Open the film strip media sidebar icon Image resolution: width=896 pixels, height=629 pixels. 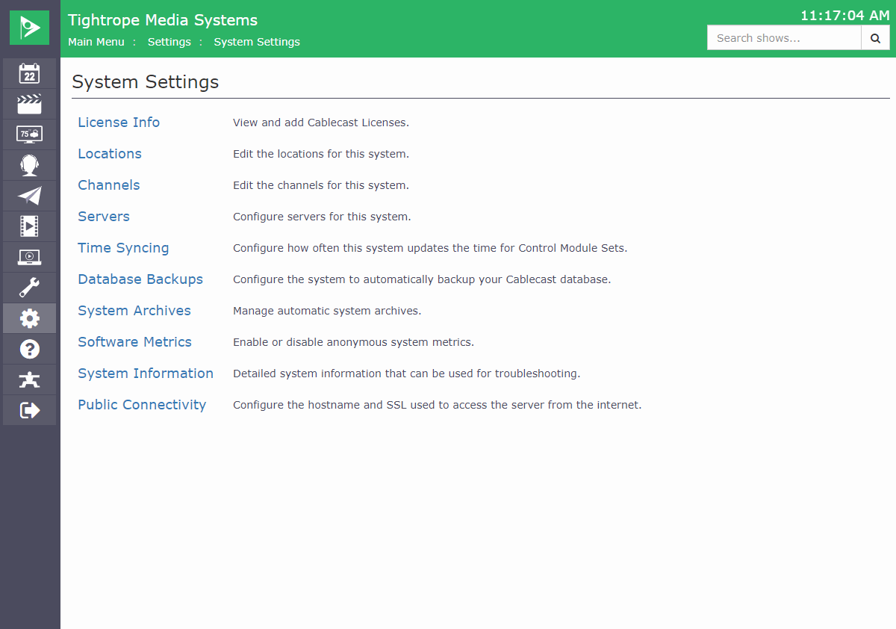29,226
